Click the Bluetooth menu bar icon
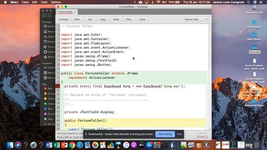The width and height of the screenshot is (267, 150). point(153,2)
